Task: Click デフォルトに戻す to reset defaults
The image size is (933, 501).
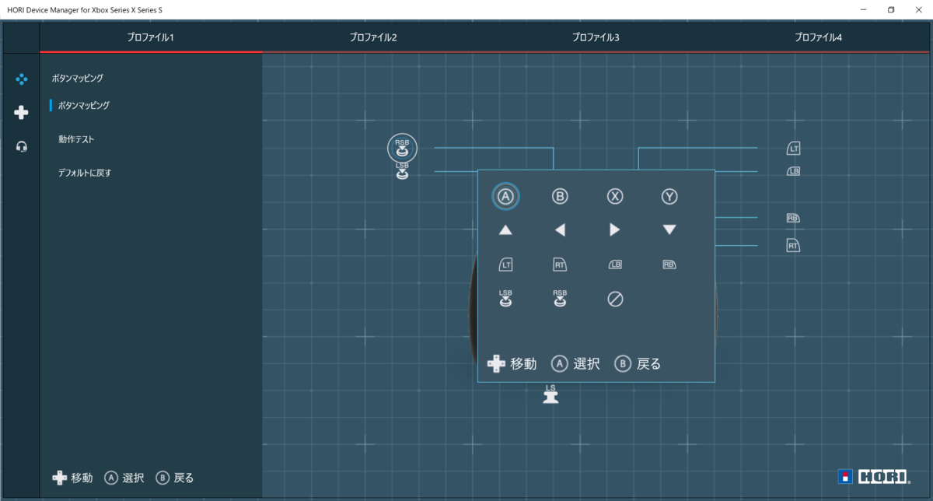Action: pos(85,173)
